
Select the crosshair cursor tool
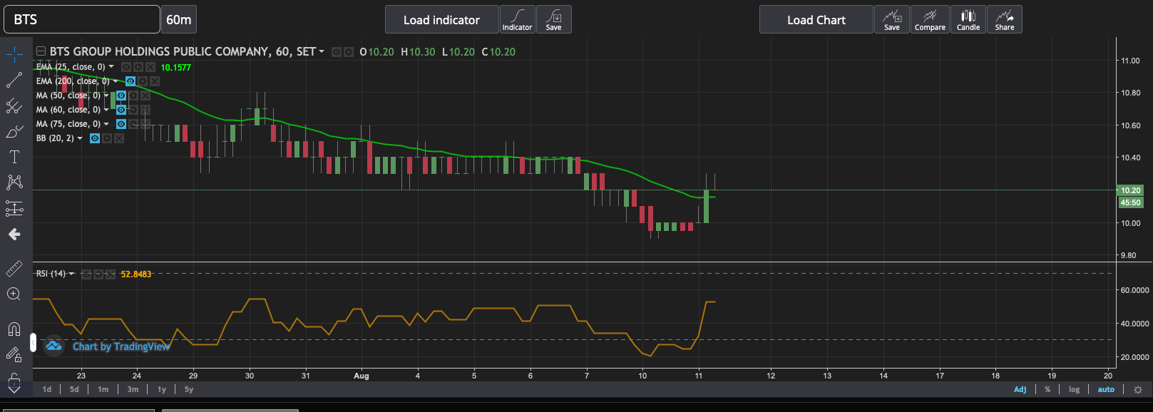[14, 54]
